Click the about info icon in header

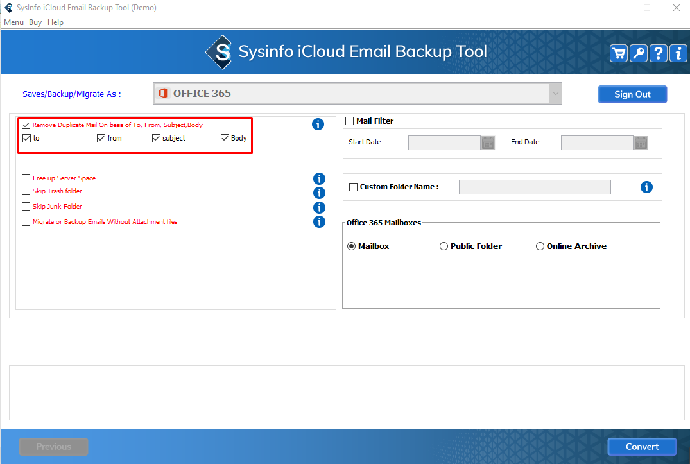[678, 53]
